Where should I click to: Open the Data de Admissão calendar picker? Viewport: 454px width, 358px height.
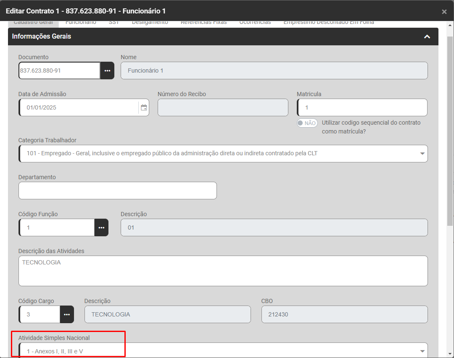point(144,107)
